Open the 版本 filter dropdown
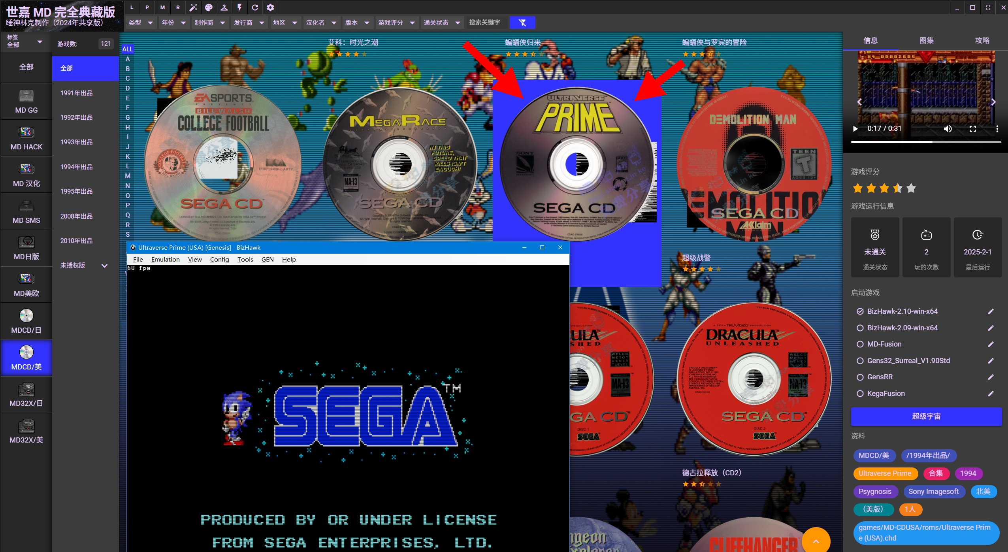 click(357, 23)
